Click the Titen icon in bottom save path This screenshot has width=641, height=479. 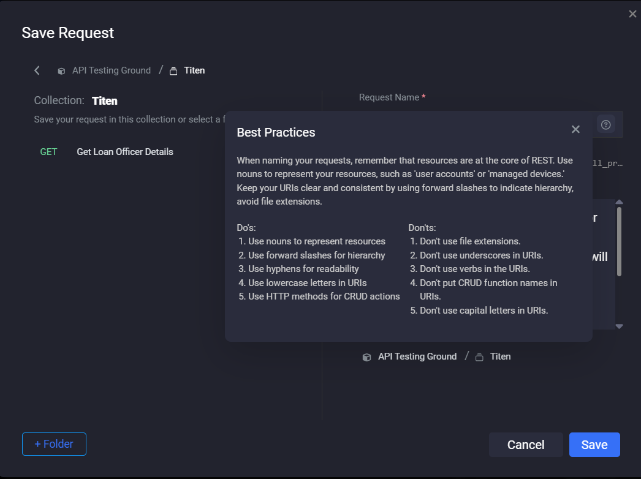pyautogui.click(x=479, y=357)
